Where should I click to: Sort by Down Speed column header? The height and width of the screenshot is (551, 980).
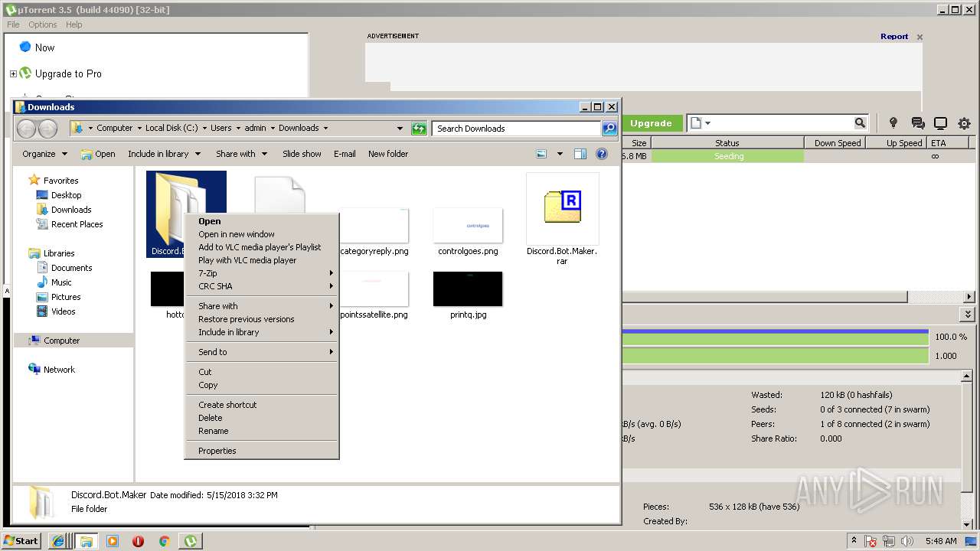point(838,143)
